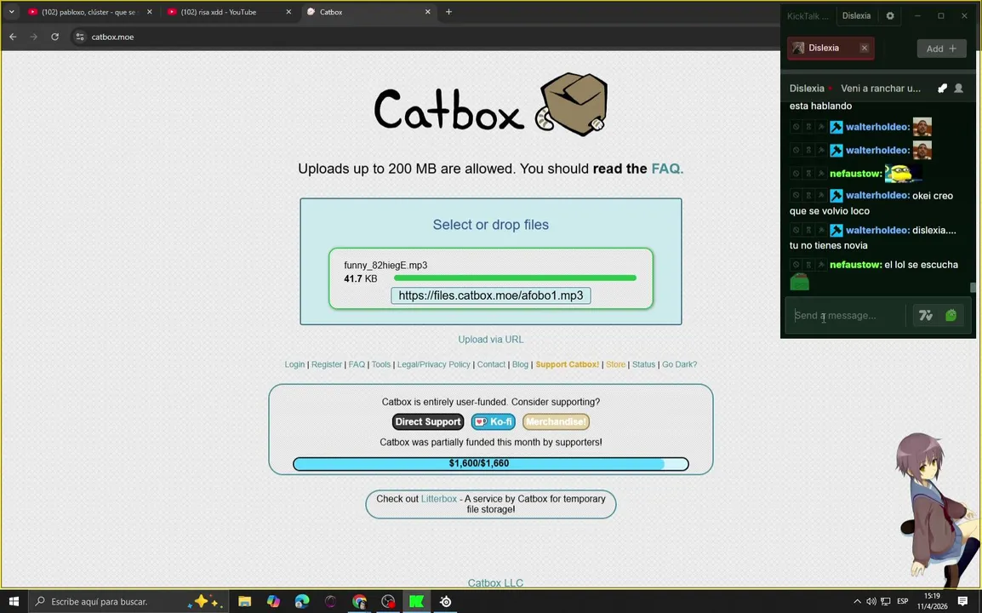Expand the browser tab search chevron

coord(11,12)
